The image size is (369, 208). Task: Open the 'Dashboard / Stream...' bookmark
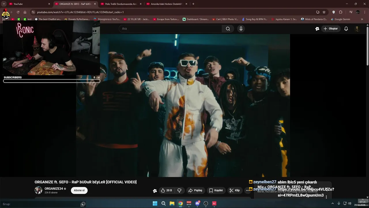pos(196,19)
